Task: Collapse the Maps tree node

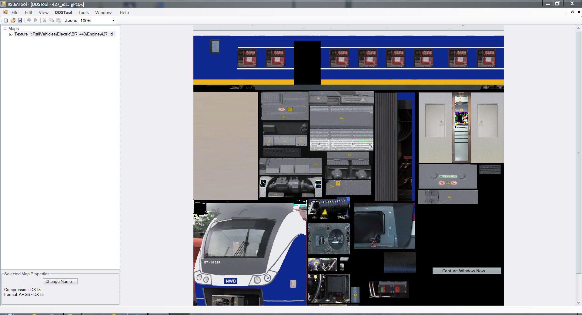Action: click(5, 29)
